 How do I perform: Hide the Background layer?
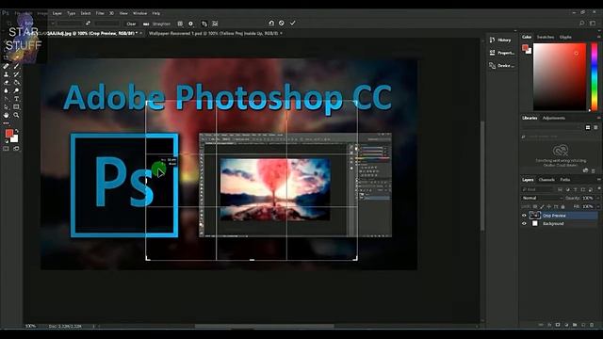point(524,224)
